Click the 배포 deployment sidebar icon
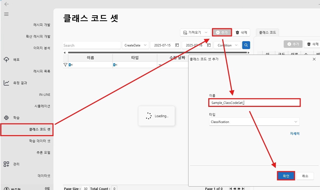Screen dimensions: 320x190 (6, 59)
